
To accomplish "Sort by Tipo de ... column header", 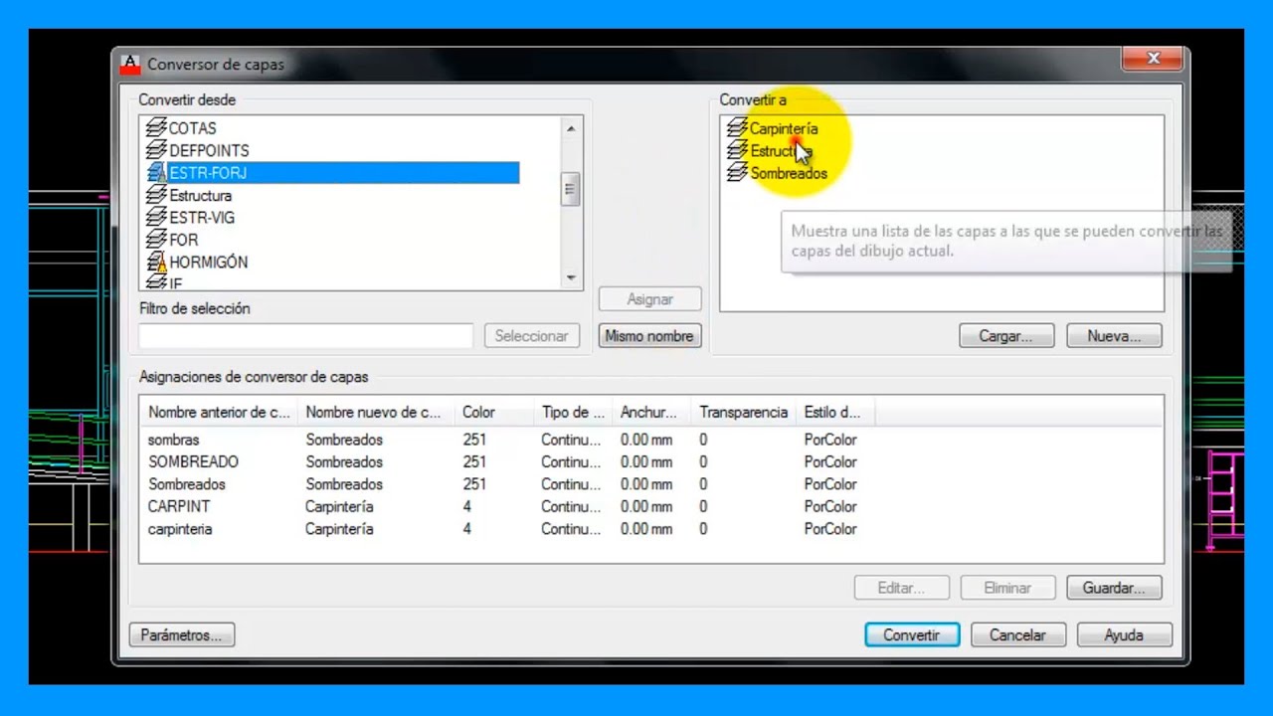I will click(573, 412).
